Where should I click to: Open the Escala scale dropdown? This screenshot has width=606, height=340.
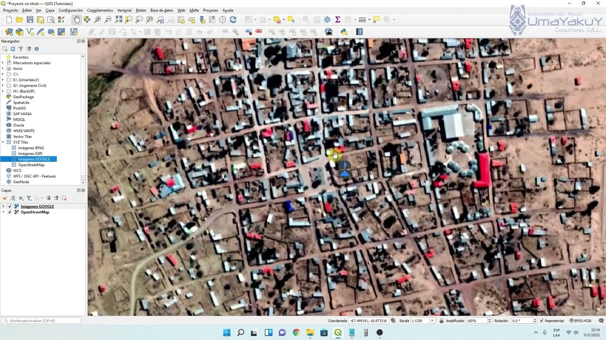point(432,321)
